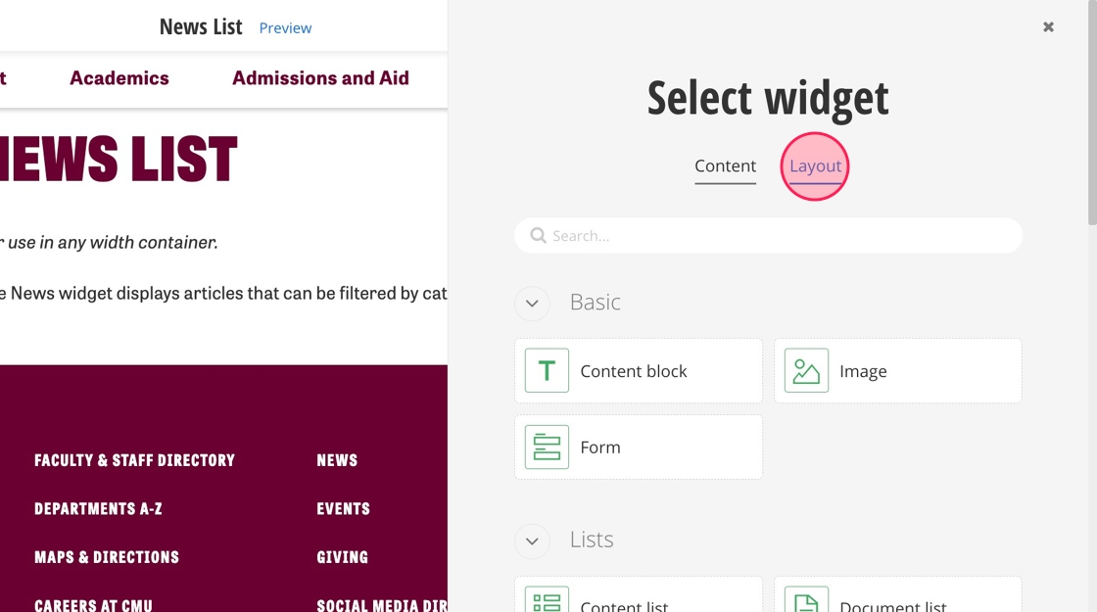Screen dimensions: 1097x612
Task: Click the Giving footer link
Action: point(342,557)
